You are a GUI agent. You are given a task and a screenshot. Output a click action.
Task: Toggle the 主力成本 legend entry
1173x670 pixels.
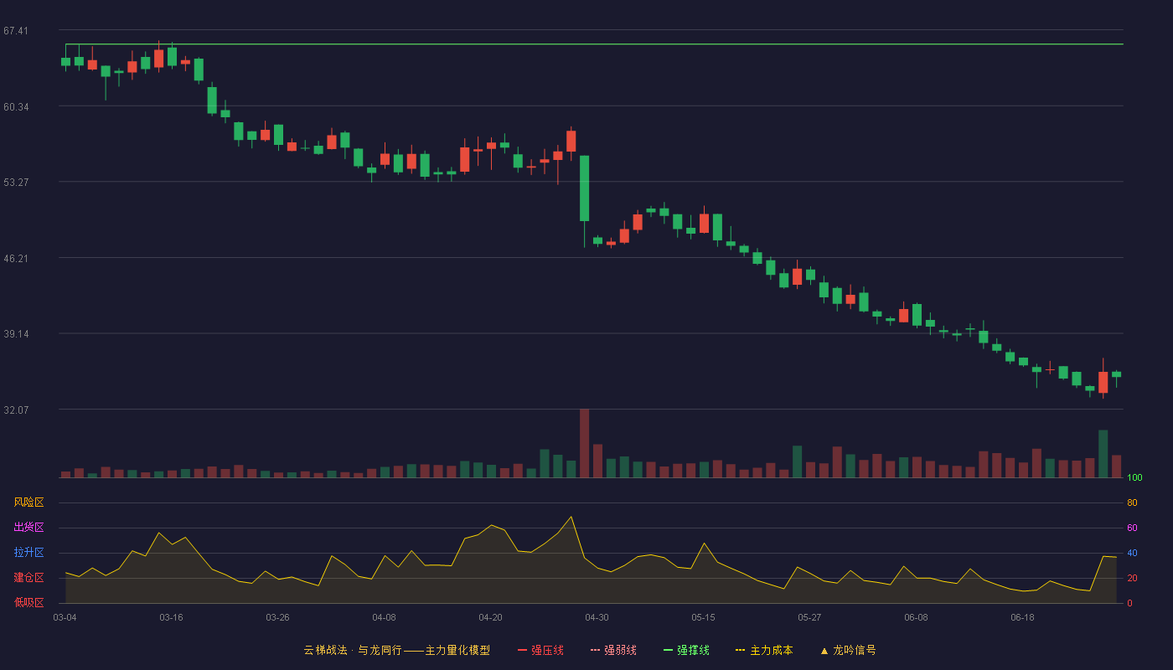click(x=764, y=650)
